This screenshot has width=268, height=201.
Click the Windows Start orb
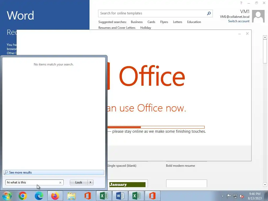(x=7, y=196)
